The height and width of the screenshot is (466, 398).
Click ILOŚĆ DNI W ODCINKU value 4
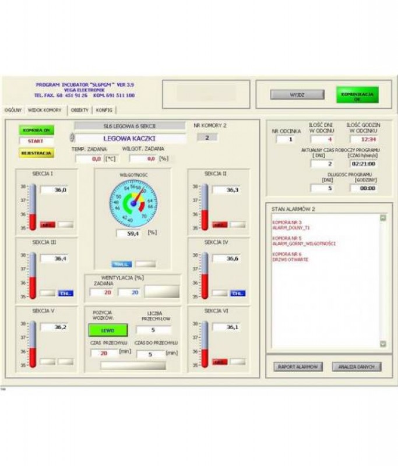tap(322, 139)
